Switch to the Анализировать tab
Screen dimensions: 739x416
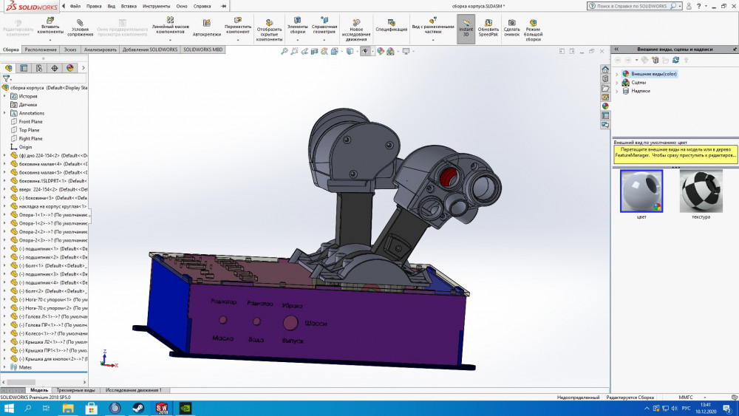[x=101, y=50]
